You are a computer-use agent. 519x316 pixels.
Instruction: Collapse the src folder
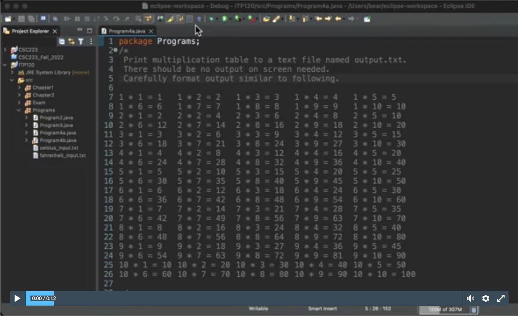pos(12,80)
